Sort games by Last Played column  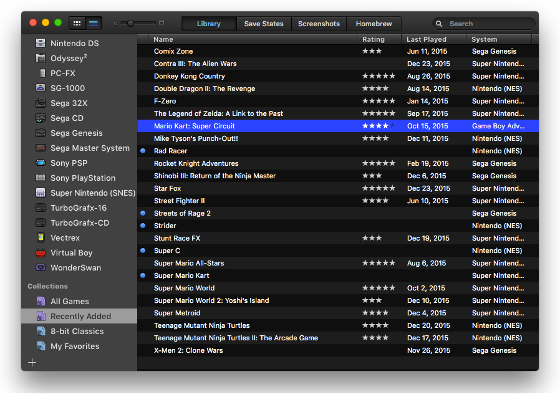(x=427, y=39)
